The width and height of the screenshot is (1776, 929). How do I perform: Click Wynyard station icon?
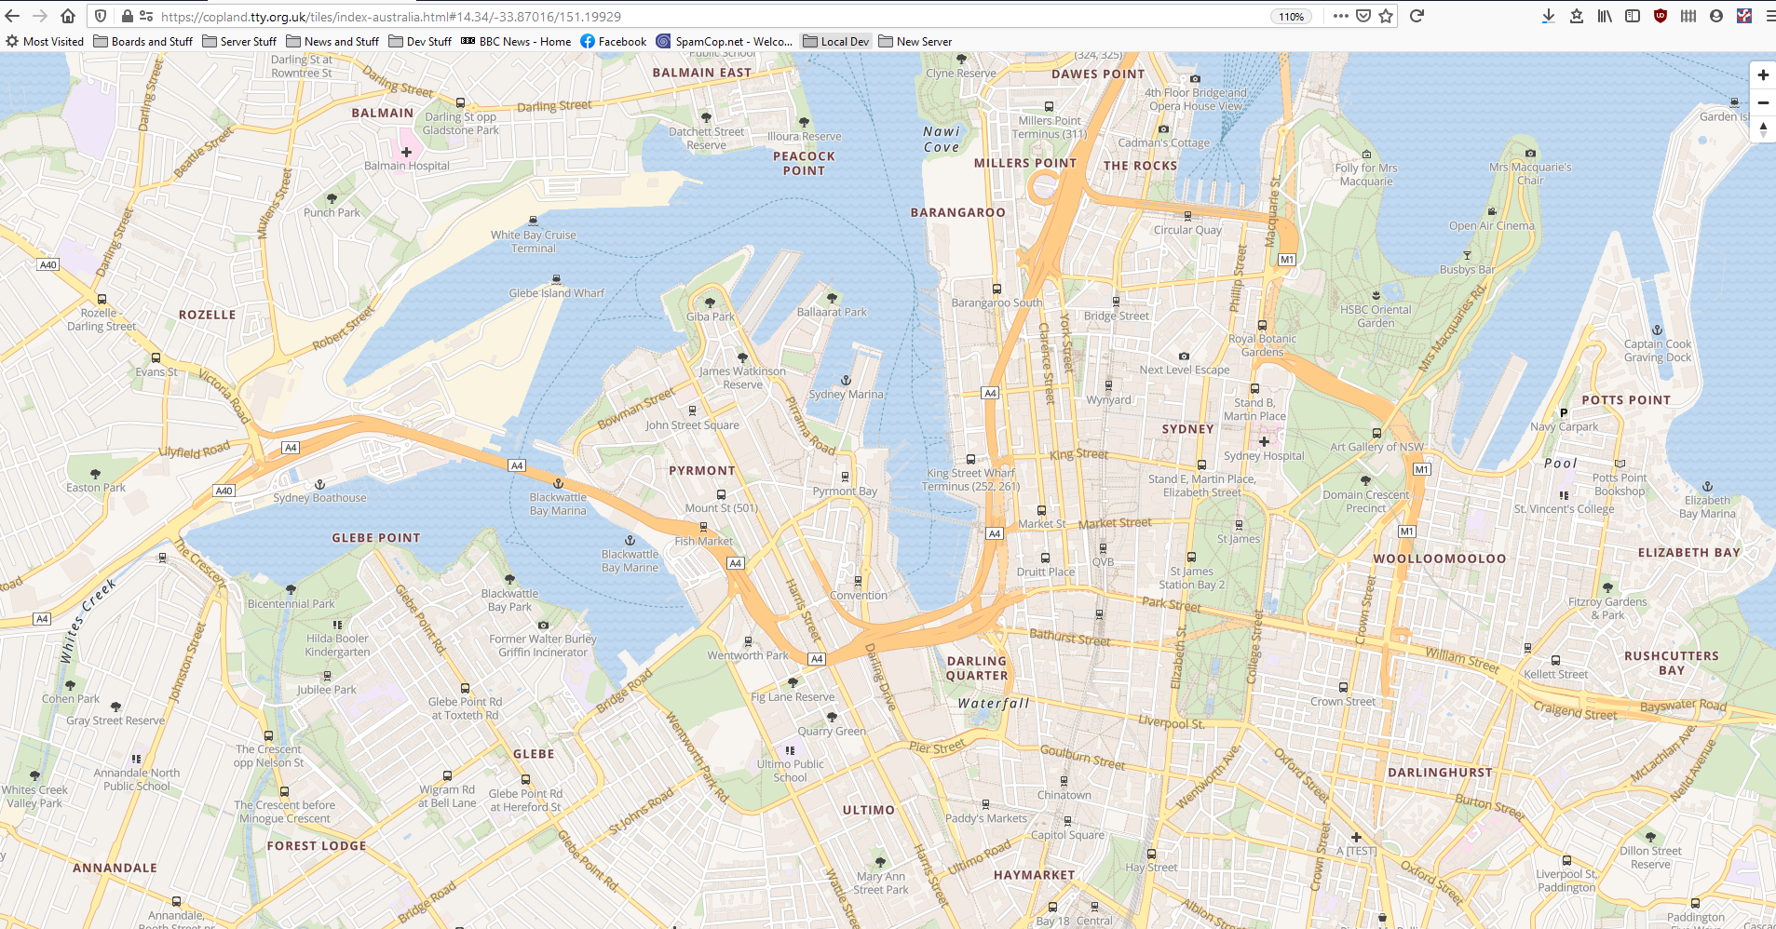coord(1108,385)
